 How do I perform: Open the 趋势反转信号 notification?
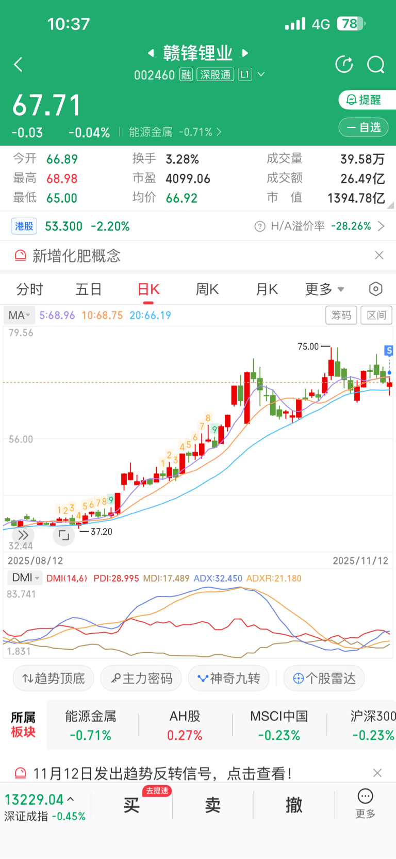pyautogui.click(x=162, y=773)
